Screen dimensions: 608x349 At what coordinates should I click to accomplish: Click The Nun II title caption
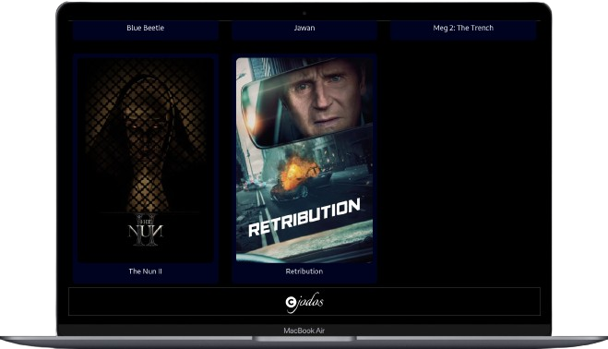146,271
